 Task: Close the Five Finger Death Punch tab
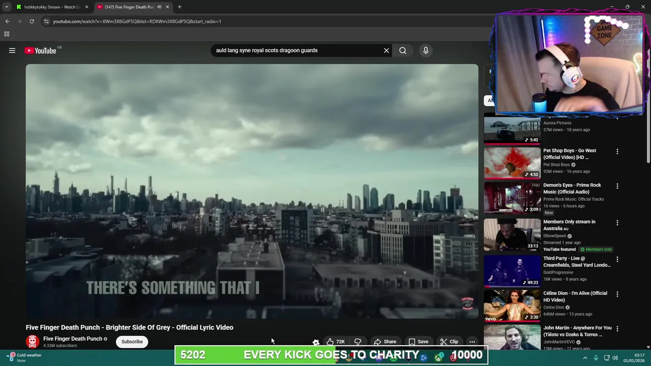[x=167, y=7]
